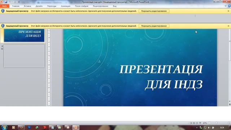Click the shield icon in lower Protected View bar
Viewport: 231px width, 130px height.
3,26
